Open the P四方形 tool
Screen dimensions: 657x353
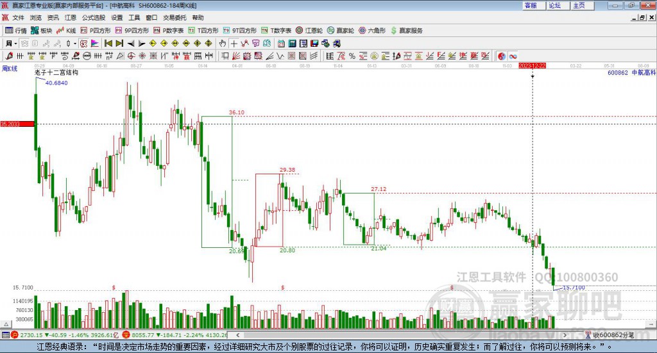96,31
